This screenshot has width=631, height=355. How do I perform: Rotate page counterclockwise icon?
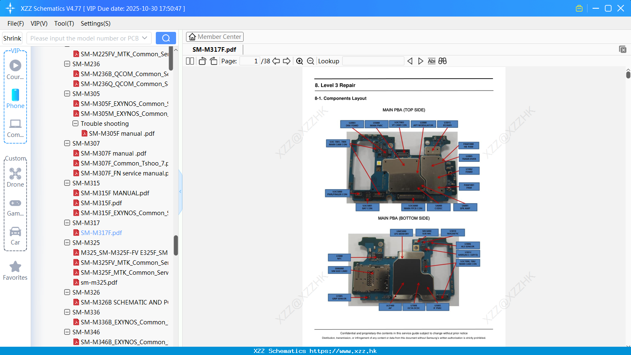coord(202,61)
